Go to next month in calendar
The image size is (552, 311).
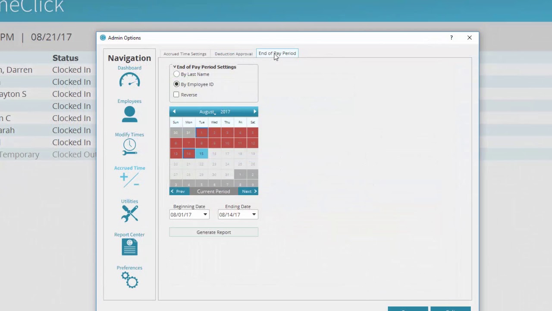[254, 111]
